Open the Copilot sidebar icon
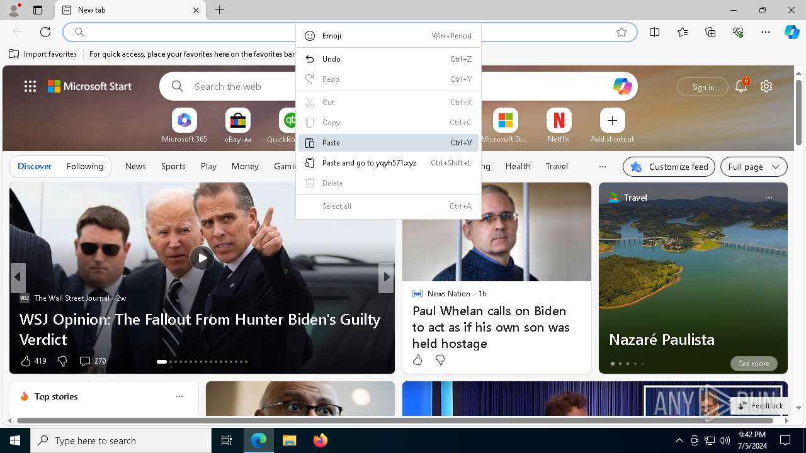 [x=792, y=32]
